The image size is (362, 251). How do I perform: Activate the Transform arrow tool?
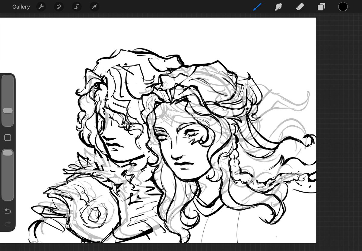[94, 7]
